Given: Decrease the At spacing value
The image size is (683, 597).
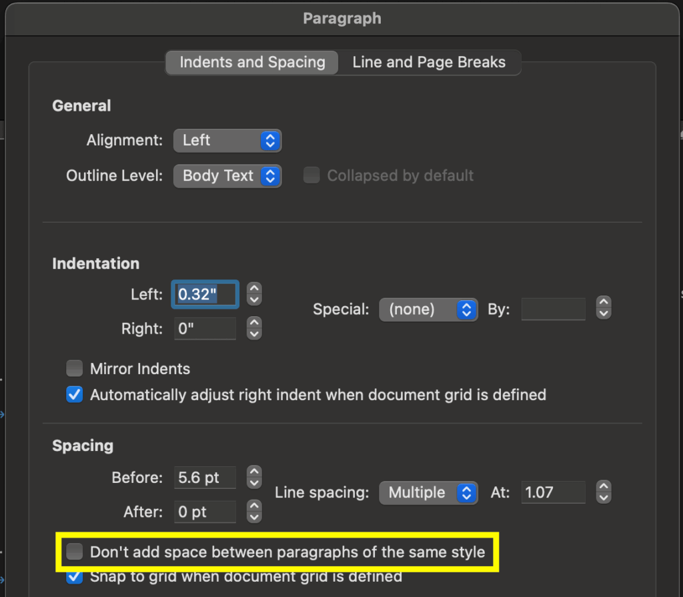Looking at the screenshot, I should click(x=604, y=498).
